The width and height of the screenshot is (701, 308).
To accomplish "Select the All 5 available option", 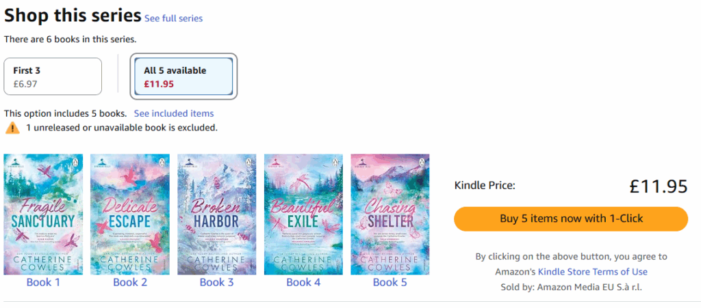I will [183, 76].
